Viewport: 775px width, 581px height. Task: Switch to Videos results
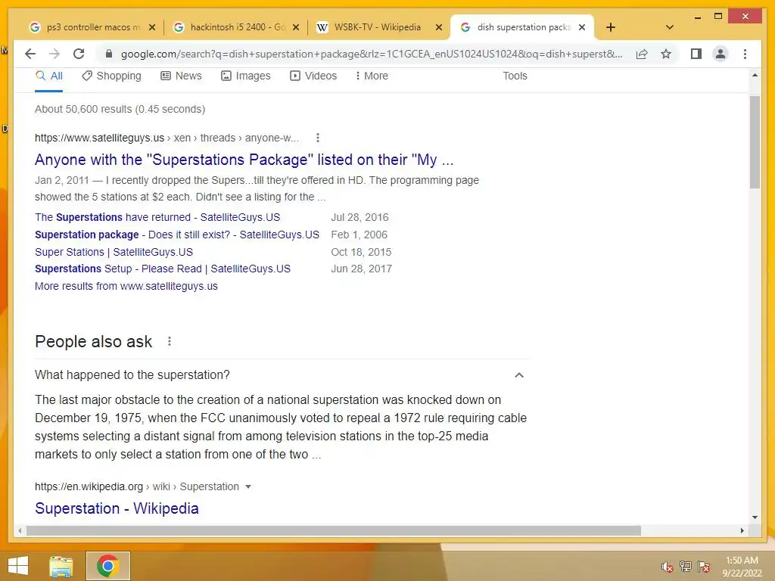point(313,76)
